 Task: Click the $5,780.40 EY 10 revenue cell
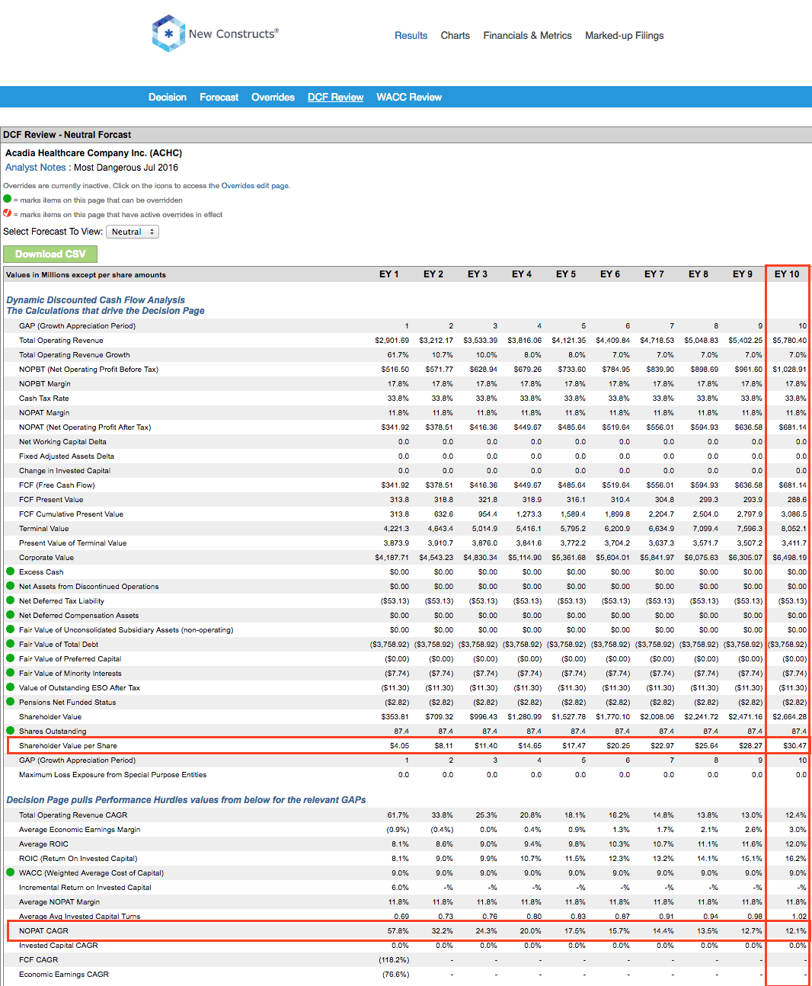coord(790,340)
